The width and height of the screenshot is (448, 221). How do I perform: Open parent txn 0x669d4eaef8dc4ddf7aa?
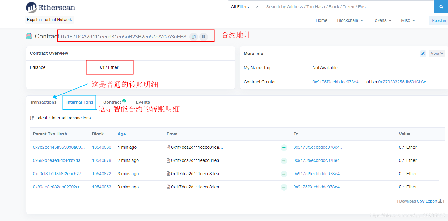[59, 160]
